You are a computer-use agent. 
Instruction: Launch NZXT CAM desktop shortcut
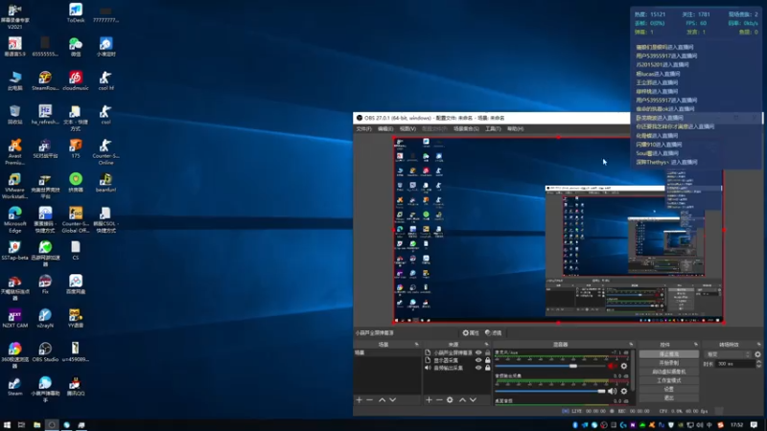pyautogui.click(x=15, y=318)
